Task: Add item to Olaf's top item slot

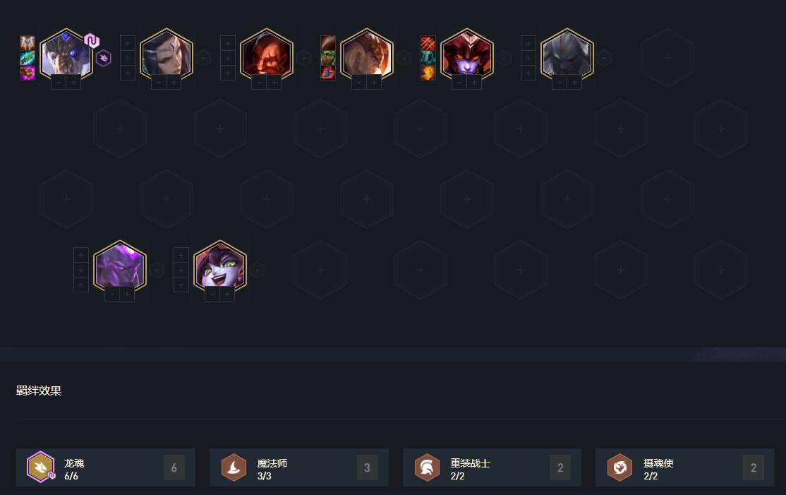Action: [228, 43]
